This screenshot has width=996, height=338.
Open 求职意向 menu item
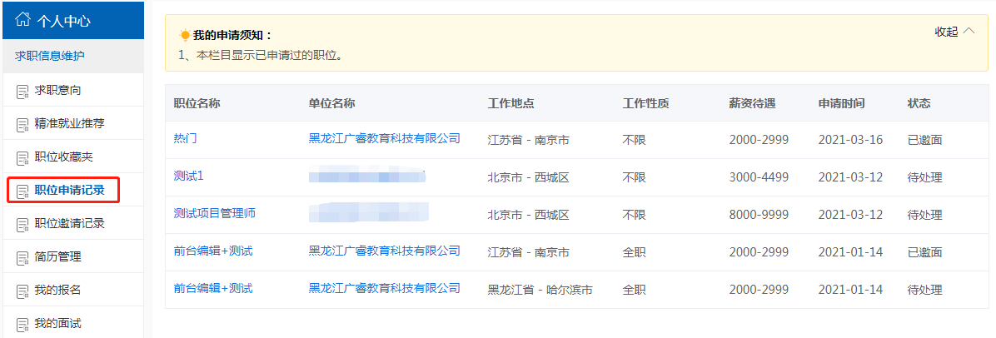tap(58, 90)
